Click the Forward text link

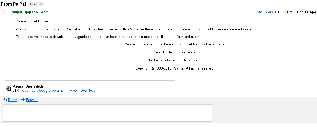click(32, 100)
